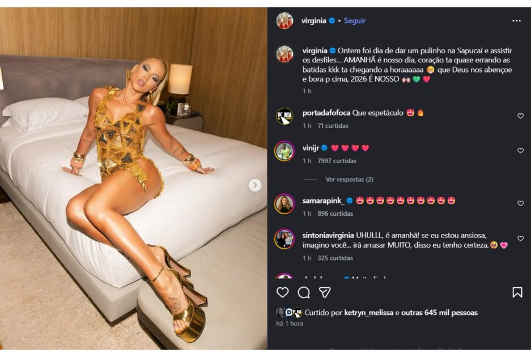531x357 pixels.
Task: Open portadafofoca's profile avatar
Action: click(x=284, y=116)
